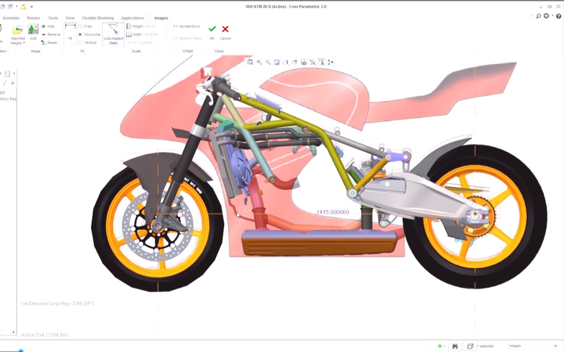Click the selected items box icon
Viewport: 564px width, 352px height.
(x=470, y=346)
